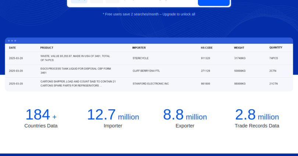Click the HS CODE column header
The image size is (298, 156).
pos(206,48)
